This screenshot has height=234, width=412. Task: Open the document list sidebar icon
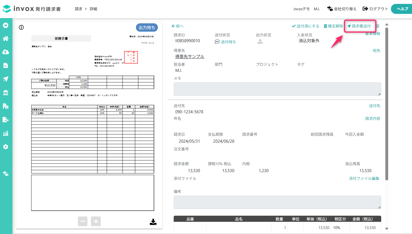click(6, 66)
